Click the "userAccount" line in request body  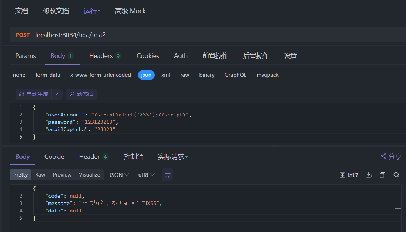coord(118,115)
